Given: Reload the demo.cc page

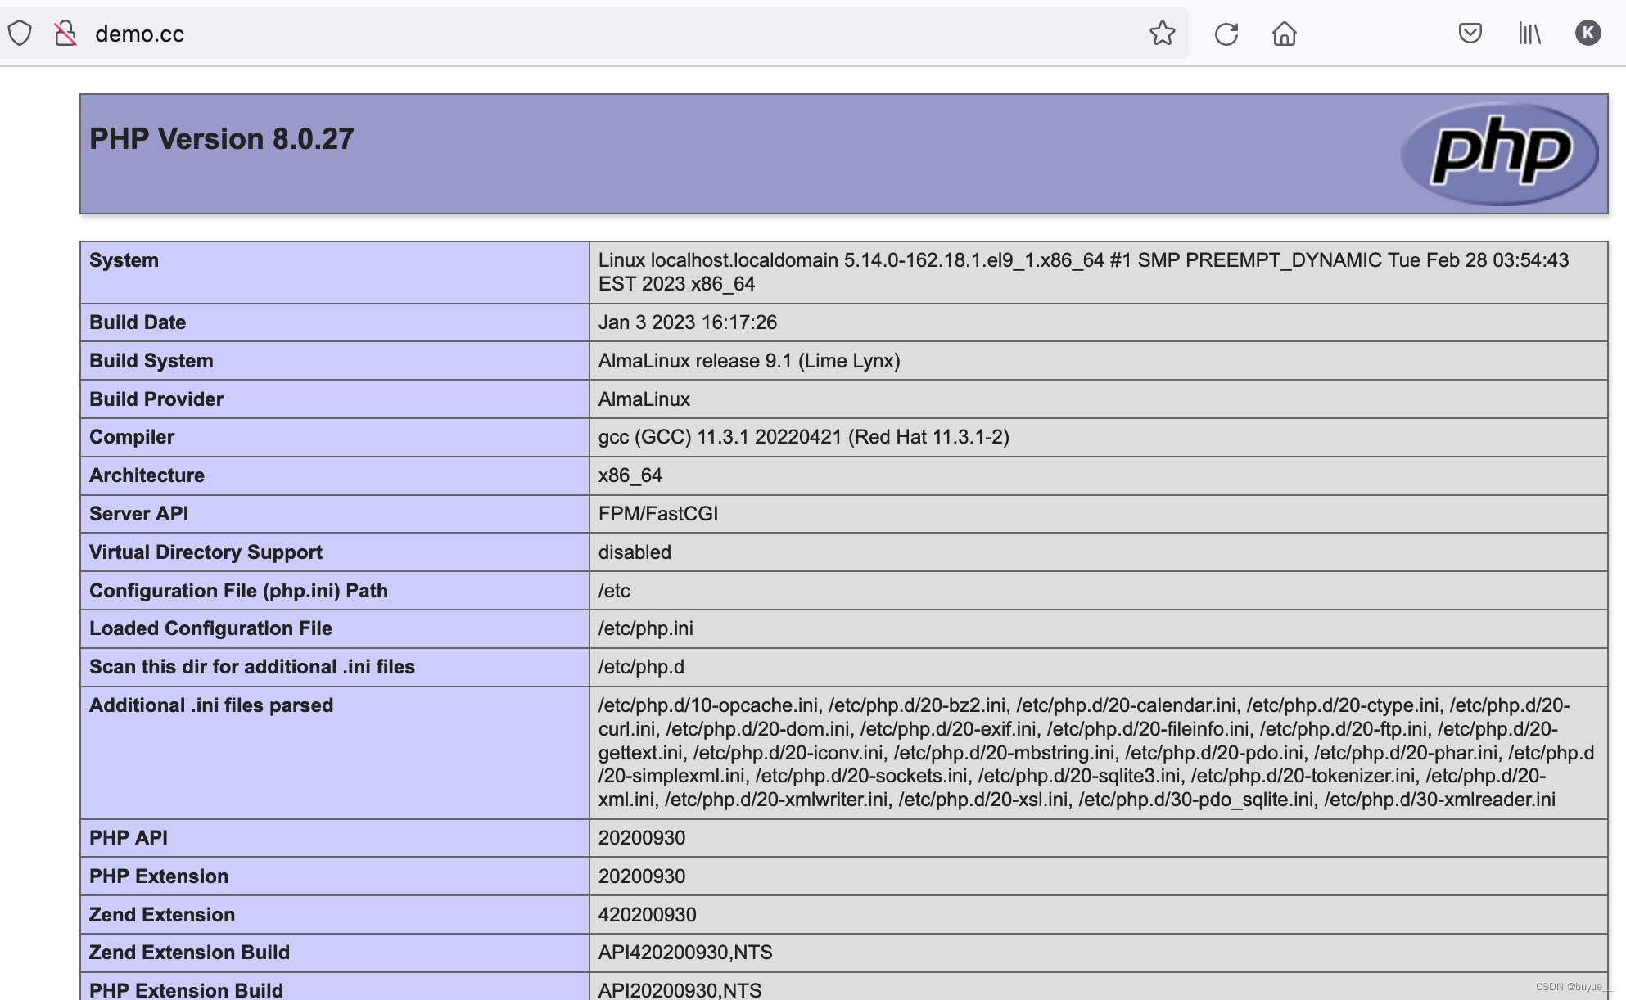Looking at the screenshot, I should tap(1226, 34).
